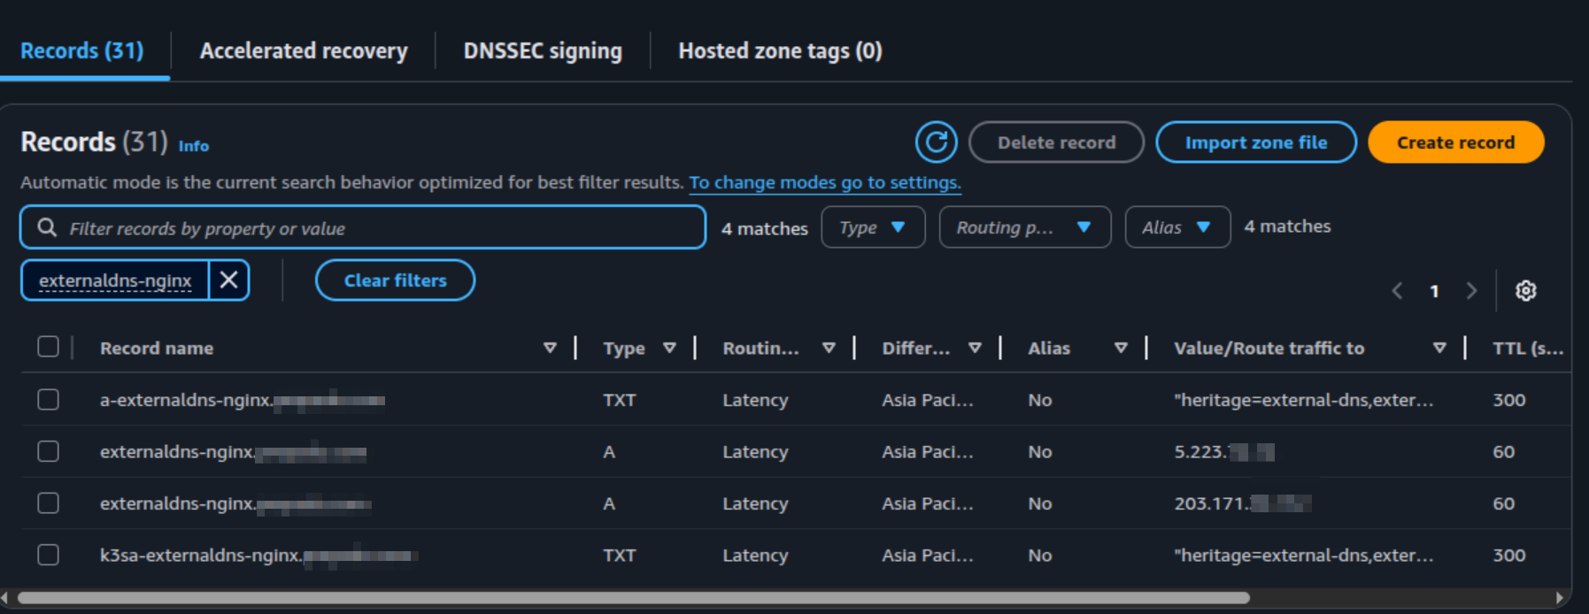Sort by Type column header arrow
The height and width of the screenshot is (614, 1589).
click(669, 349)
